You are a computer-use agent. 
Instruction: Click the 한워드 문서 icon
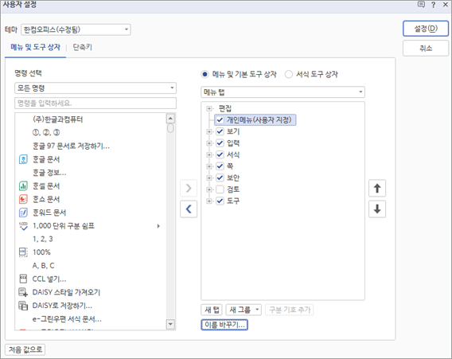click(x=23, y=213)
